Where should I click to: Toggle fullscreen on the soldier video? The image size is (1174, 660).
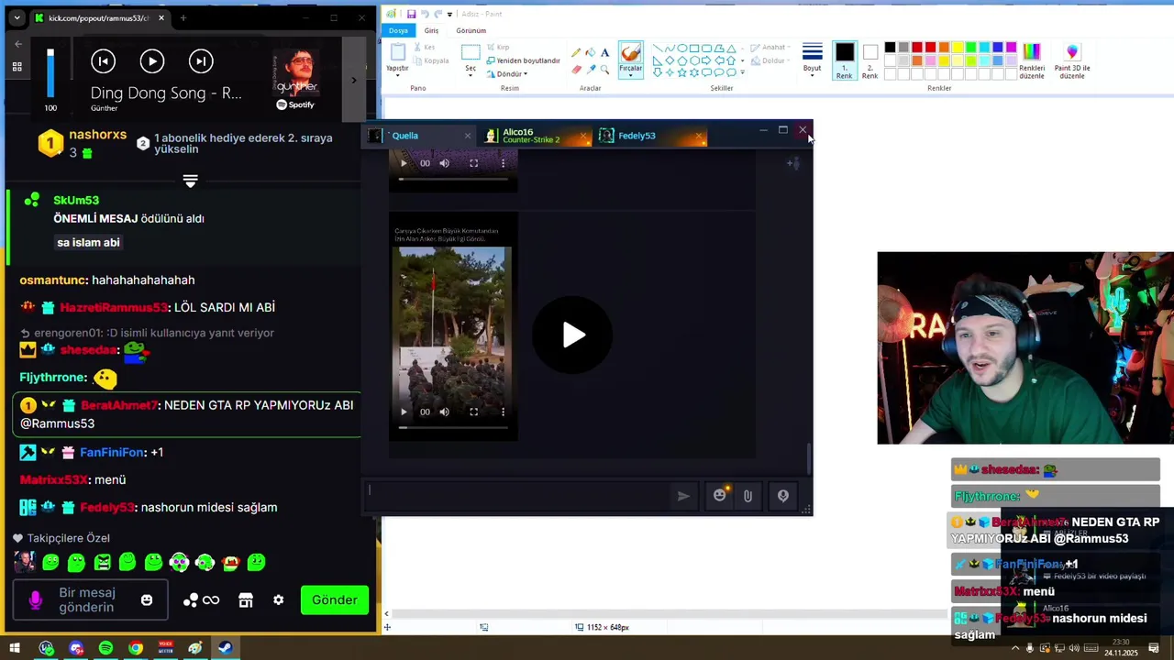coord(473,412)
